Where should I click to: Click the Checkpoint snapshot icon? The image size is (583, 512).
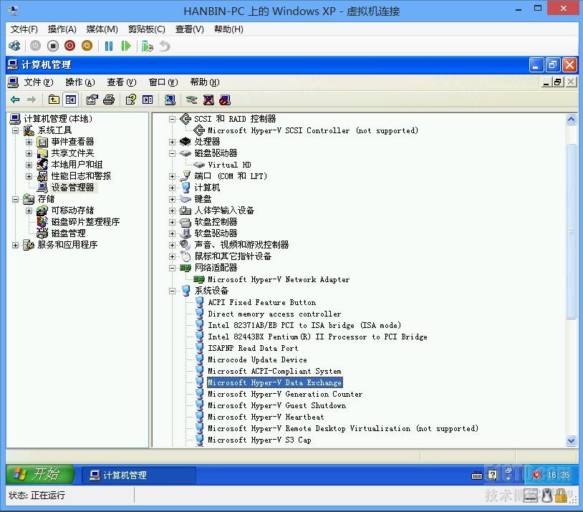[148, 46]
